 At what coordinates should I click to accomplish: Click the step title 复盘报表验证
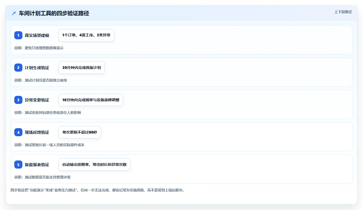37,164
